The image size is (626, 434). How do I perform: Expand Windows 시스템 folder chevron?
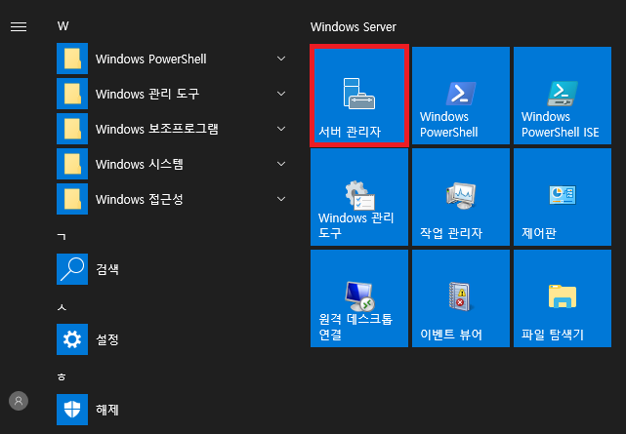(281, 164)
